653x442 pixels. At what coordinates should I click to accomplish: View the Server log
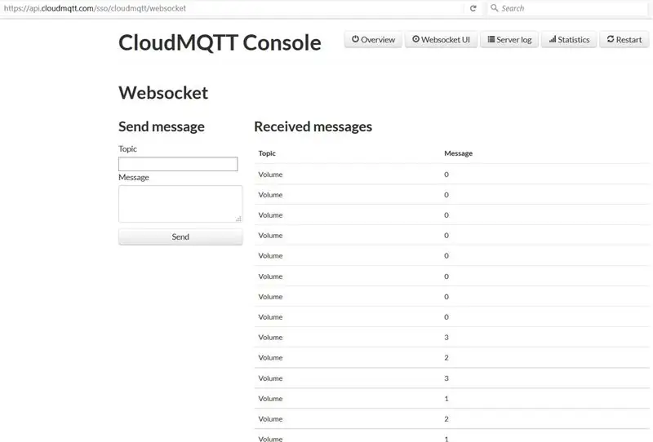(509, 39)
